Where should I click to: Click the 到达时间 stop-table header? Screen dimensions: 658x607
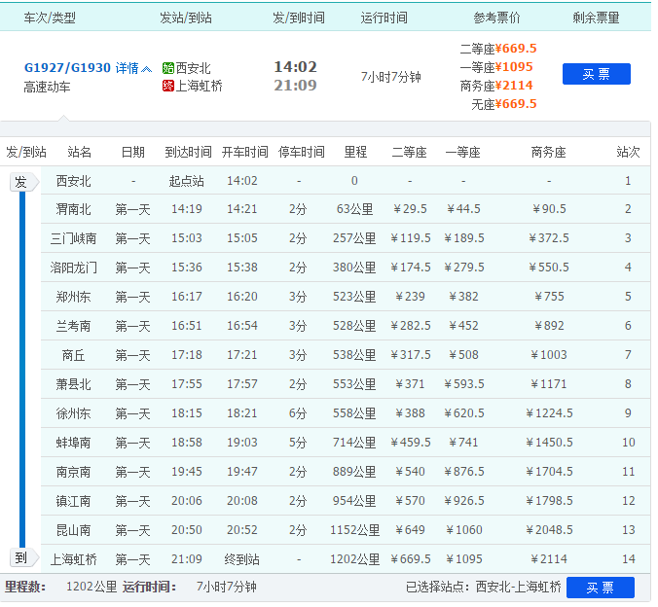(188, 152)
